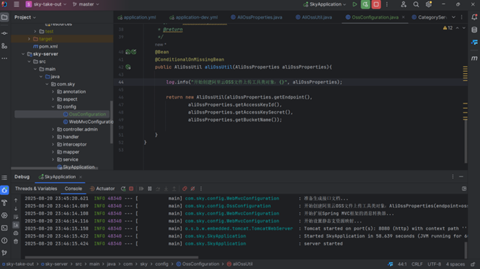
Task: Open more run actions menu in top toolbar
Action: click(x=387, y=4)
